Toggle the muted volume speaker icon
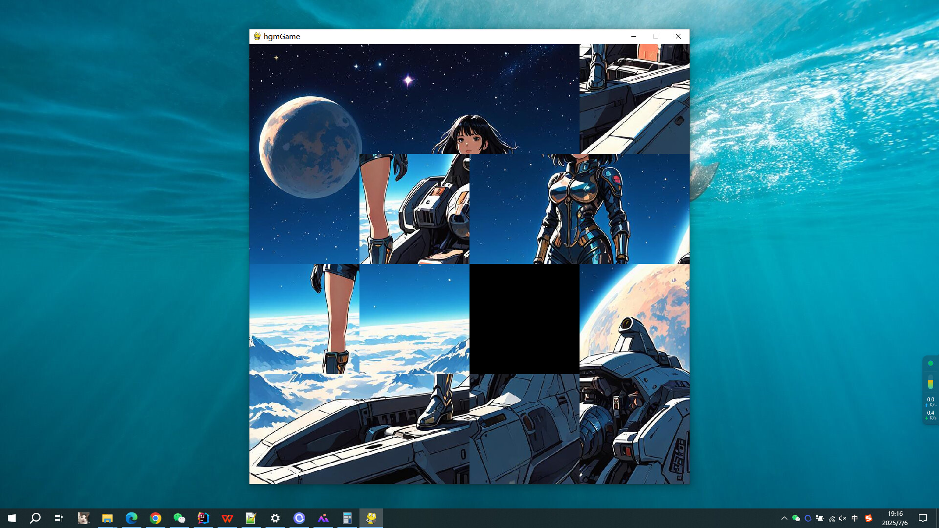This screenshot has height=528, width=939. coord(842,518)
